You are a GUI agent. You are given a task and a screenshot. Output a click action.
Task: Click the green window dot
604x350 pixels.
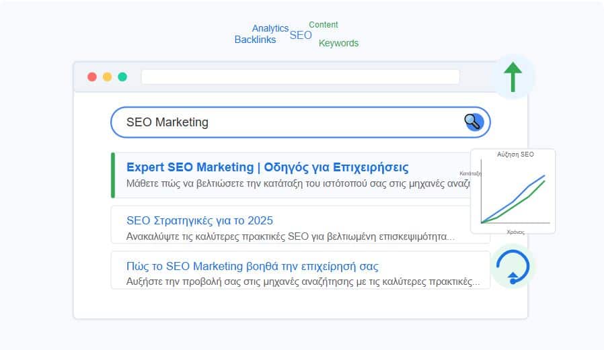(x=122, y=77)
